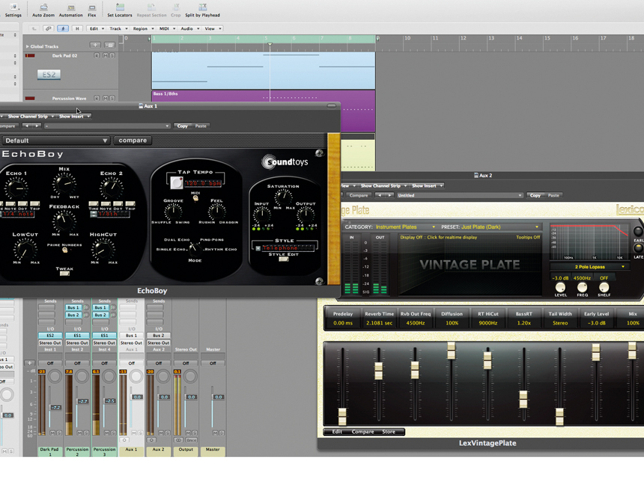Click the Lexicon FREQ knob

582,287
